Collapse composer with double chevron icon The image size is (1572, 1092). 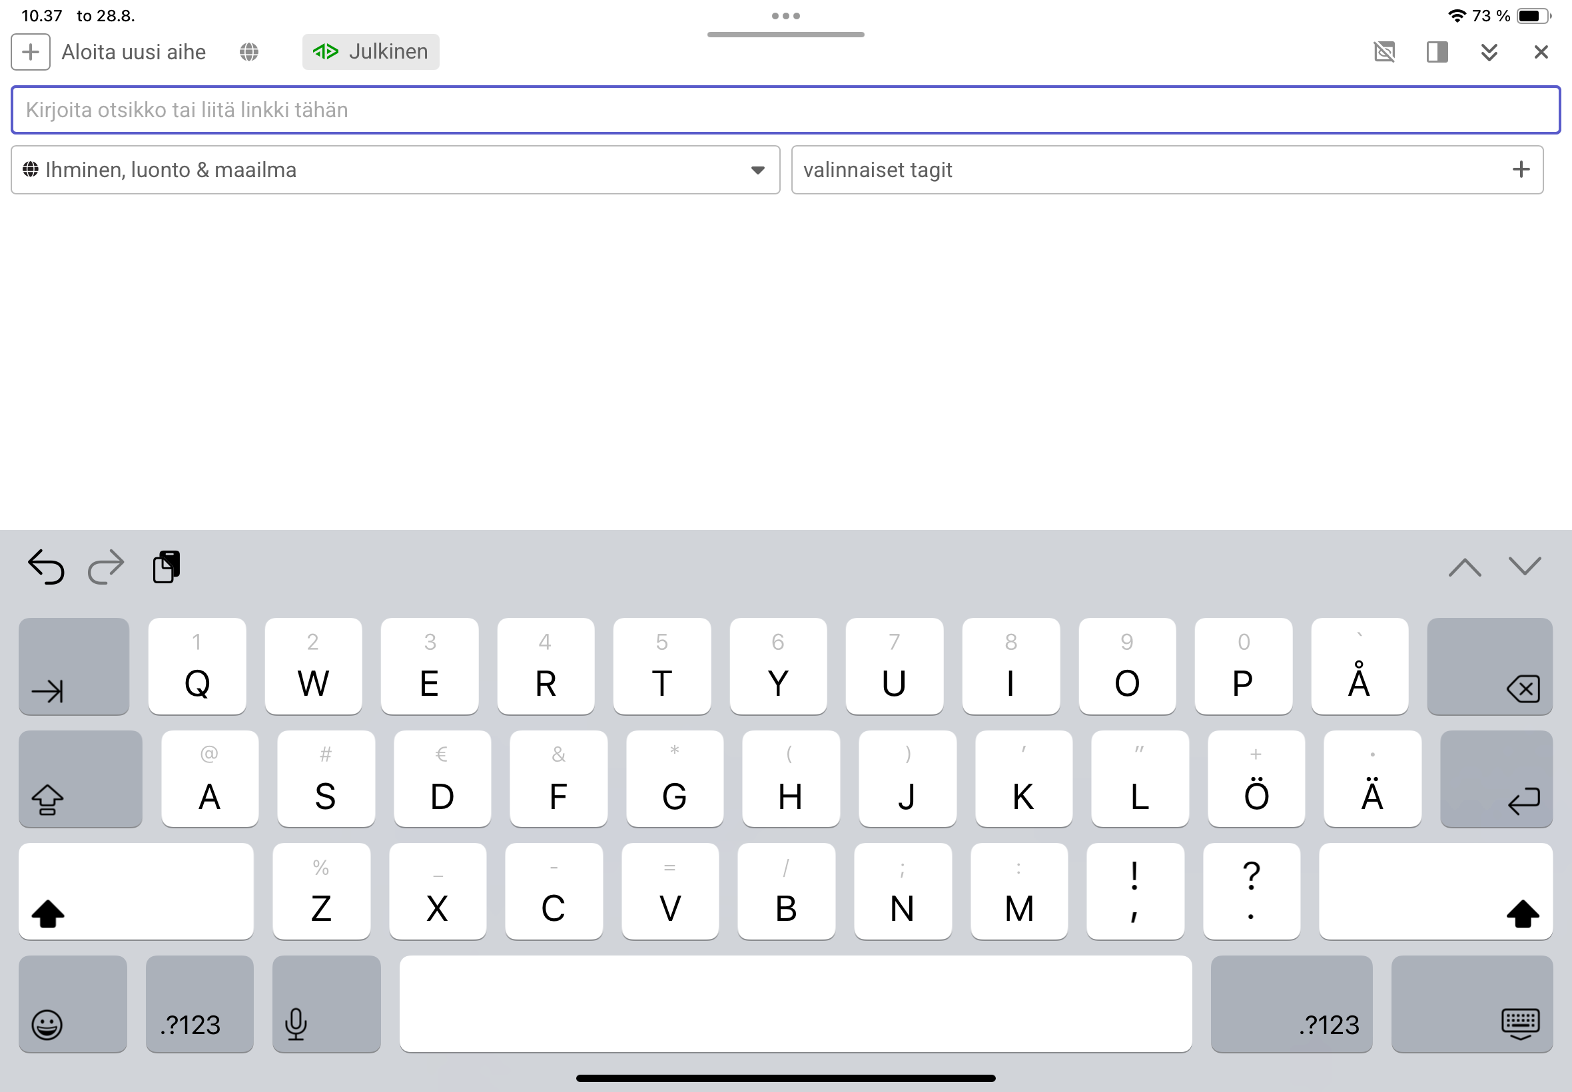[x=1489, y=52]
